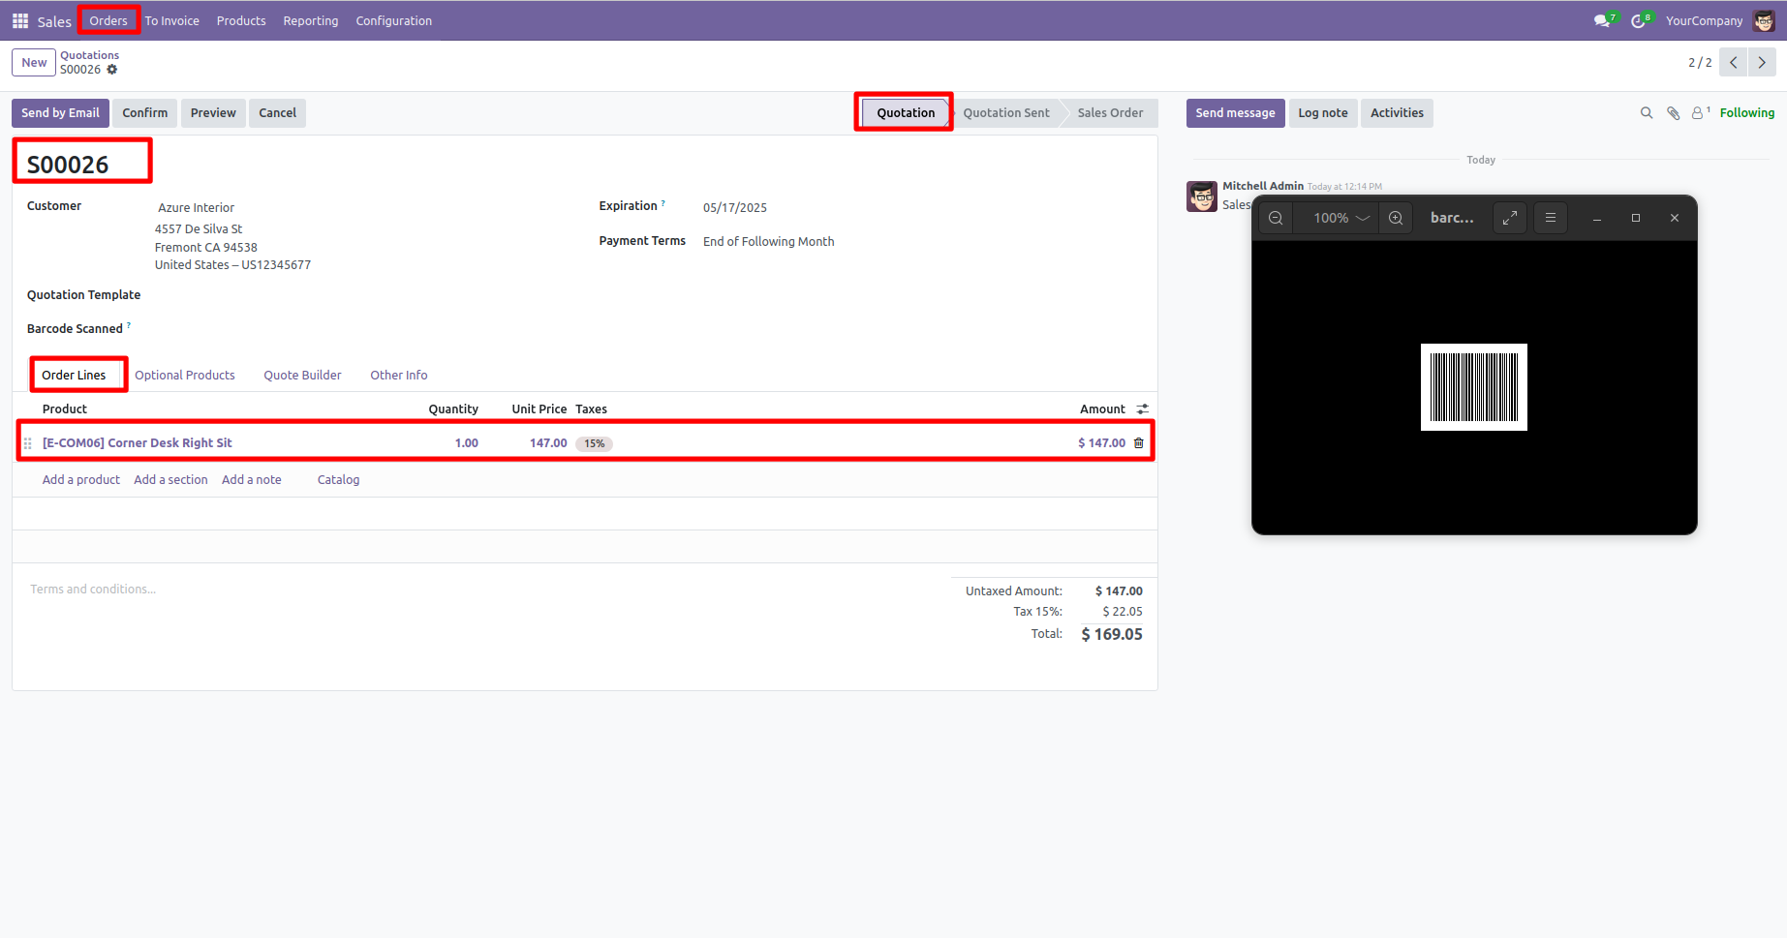The image size is (1787, 938).
Task: Click Add a product link
Action: (81, 480)
